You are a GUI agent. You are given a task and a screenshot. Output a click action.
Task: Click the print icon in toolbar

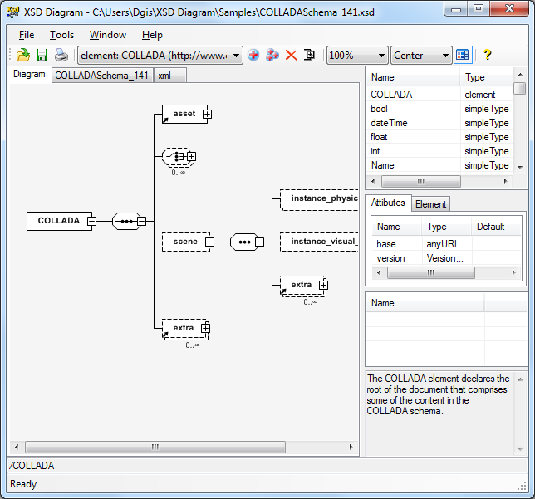[61, 56]
